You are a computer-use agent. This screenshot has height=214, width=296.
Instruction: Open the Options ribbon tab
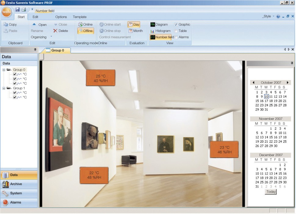coord(61,17)
